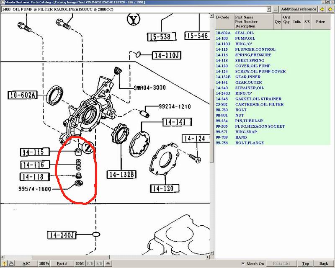Click diagram callout label 15-538
Viewport: 335px width, 268px height.
point(162,36)
